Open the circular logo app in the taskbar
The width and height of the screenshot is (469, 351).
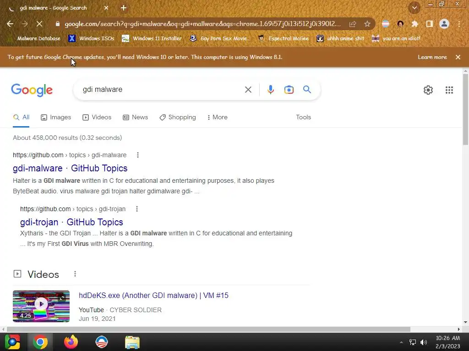tap(102, 342)
